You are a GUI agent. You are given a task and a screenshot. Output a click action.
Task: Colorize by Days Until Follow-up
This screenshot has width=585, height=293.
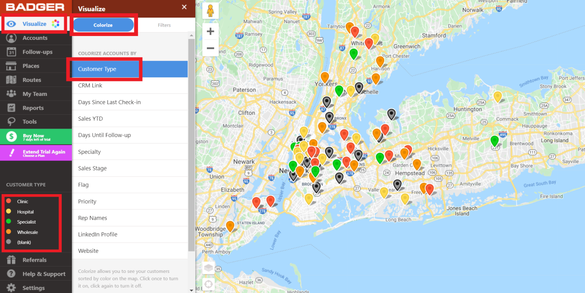point(130,135)
